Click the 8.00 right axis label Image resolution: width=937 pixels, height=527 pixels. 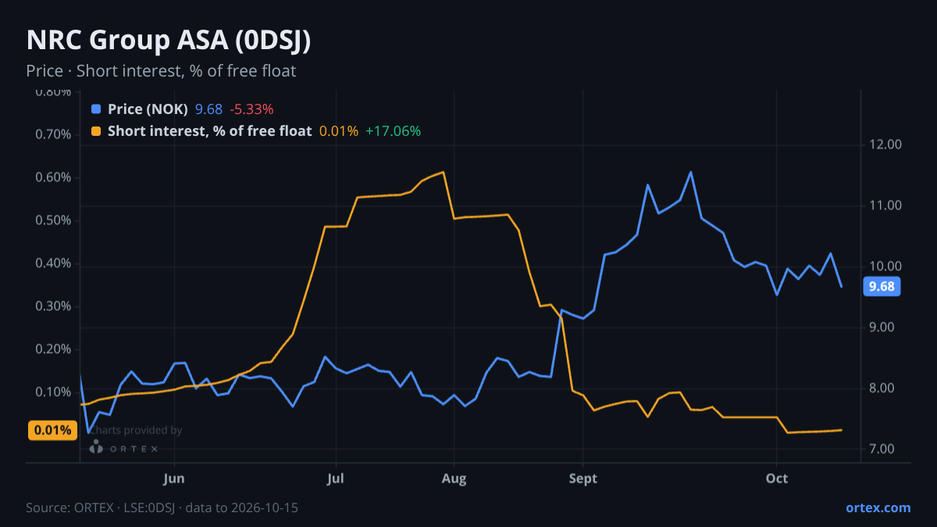click(882, 388)
